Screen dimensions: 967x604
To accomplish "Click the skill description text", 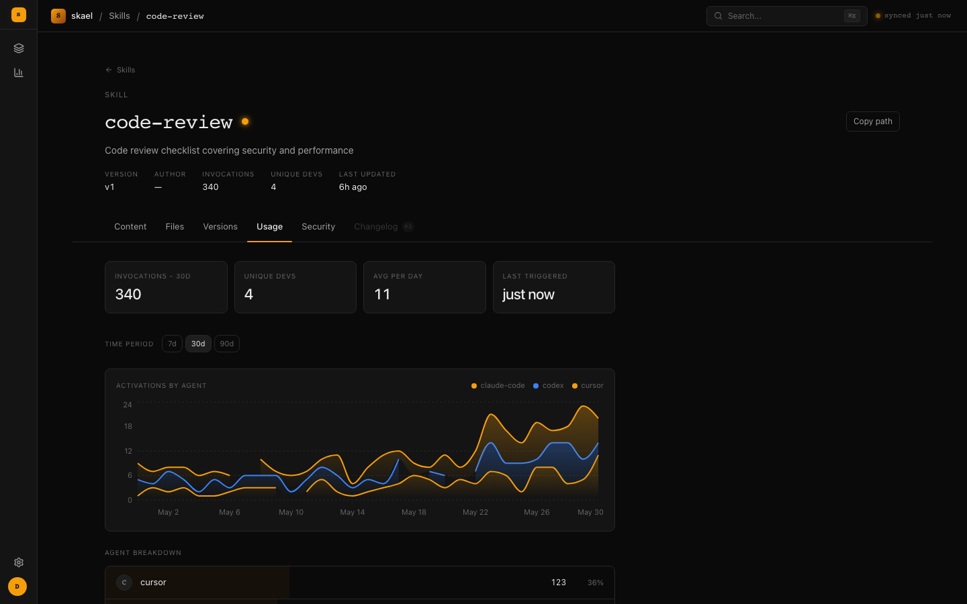I will pyautogui.click(x=229, y=150).
